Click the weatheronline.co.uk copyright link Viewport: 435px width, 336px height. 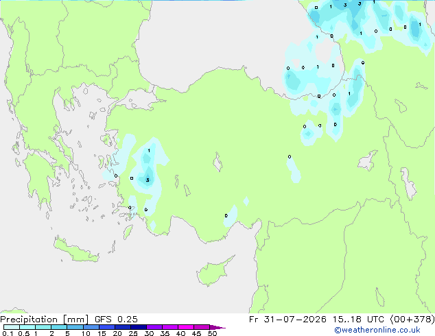pos(377,330)
